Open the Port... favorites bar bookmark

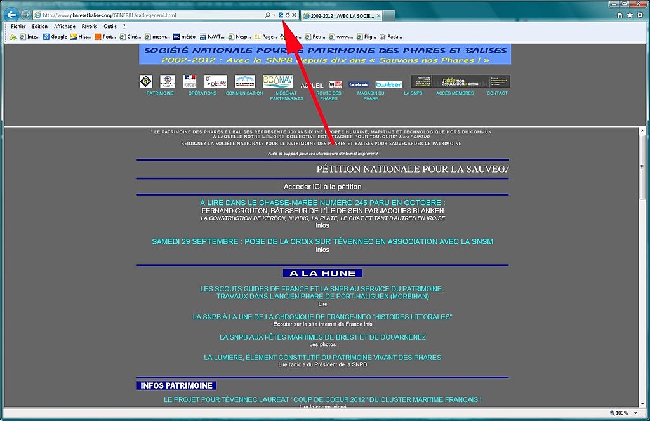pos(105,37)
